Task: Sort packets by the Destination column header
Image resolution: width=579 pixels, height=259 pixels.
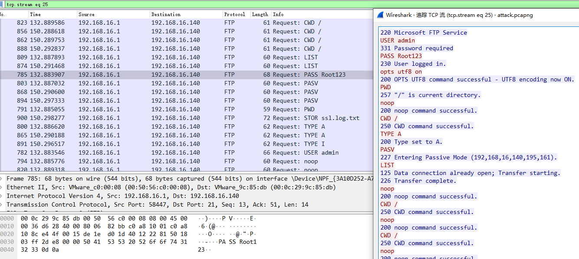Action: click(186, 14)
